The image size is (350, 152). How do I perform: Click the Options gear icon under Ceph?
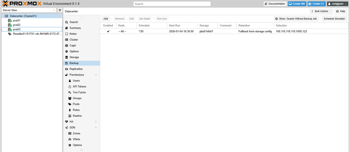pos(67,51)
